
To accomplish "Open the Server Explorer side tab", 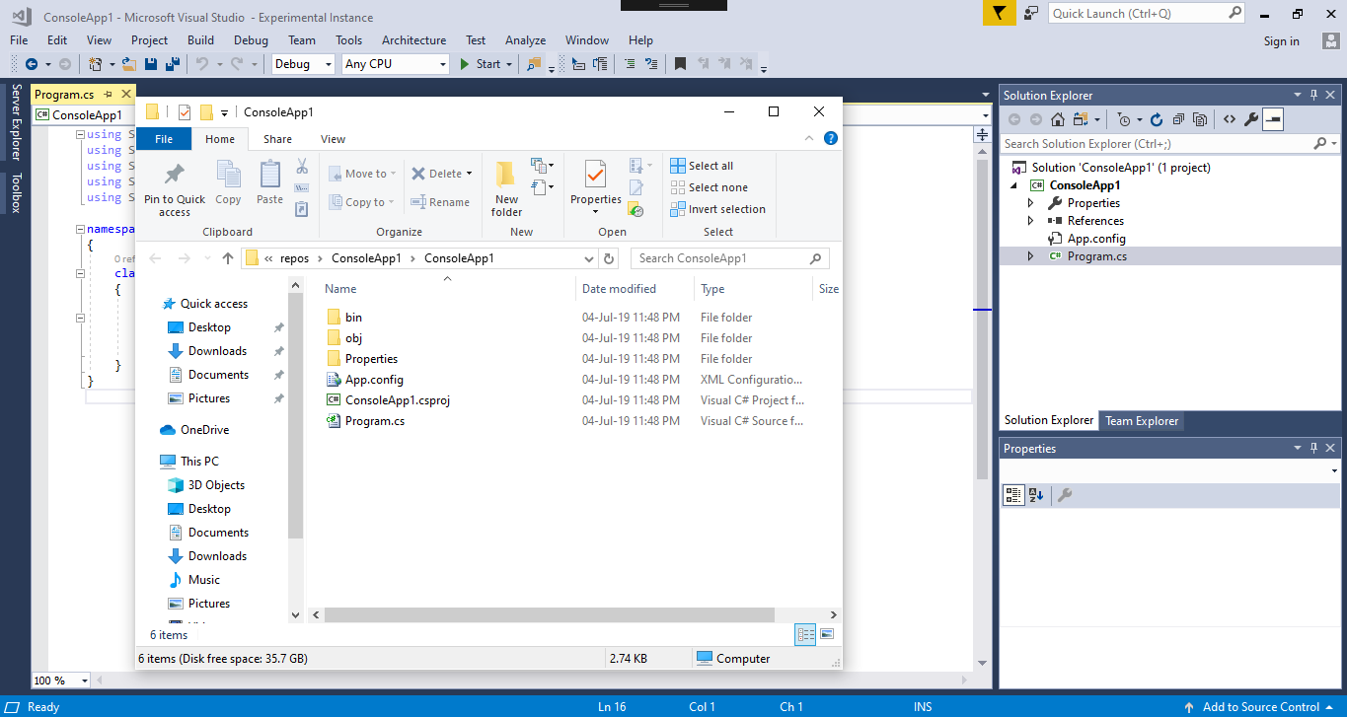I will pyautogui.click(x=16, y=122).
